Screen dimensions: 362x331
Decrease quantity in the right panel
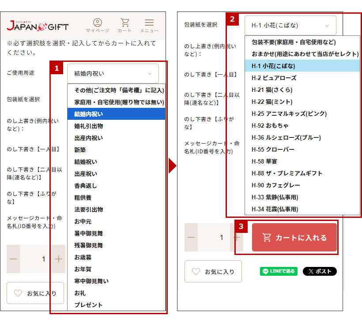tap(191, 237)
